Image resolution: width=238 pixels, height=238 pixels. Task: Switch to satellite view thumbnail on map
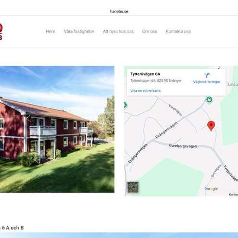pos(133,187)
